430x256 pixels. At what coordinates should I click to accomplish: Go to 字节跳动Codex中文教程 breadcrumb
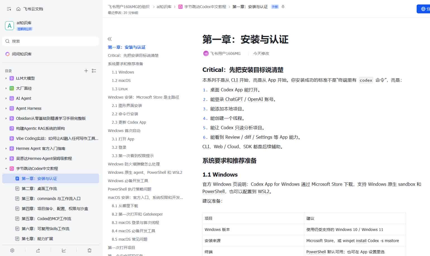tap(205, 7)
